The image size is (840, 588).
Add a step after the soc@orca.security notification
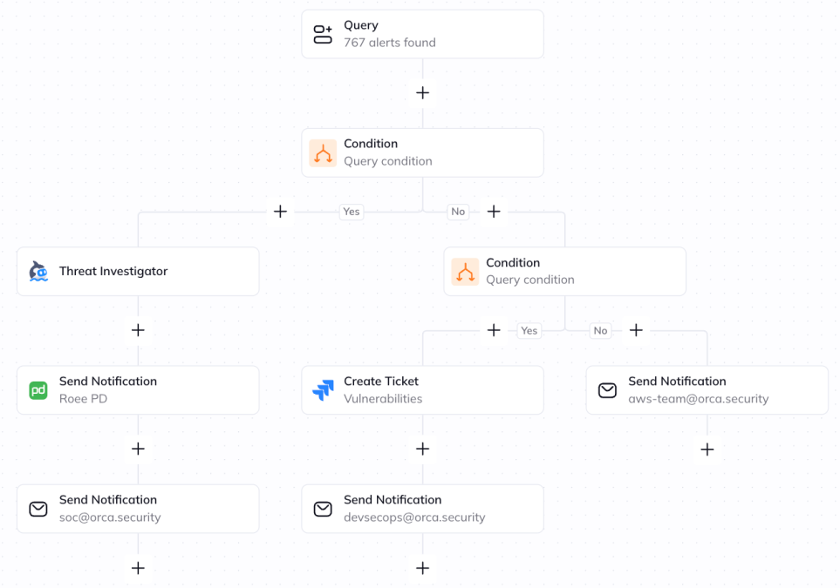pos(138,568)
